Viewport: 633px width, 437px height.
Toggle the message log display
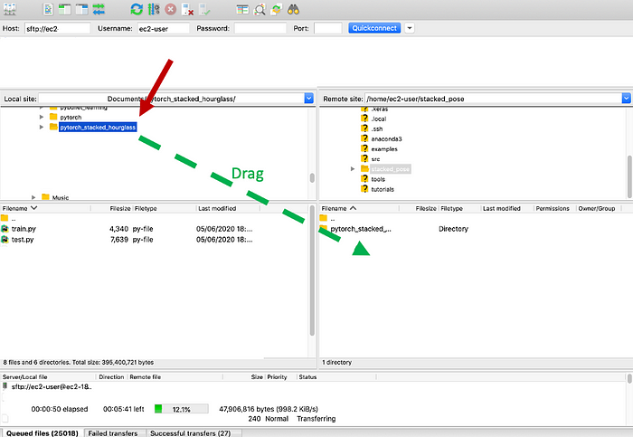(48, 9)
